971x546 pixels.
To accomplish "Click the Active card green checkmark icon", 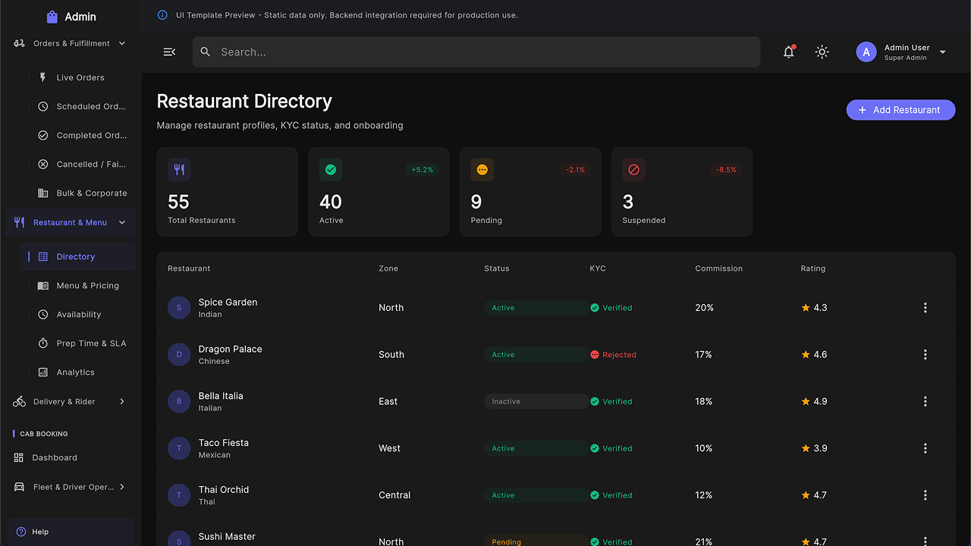I will pyautogui.click(x=331, y=170).
